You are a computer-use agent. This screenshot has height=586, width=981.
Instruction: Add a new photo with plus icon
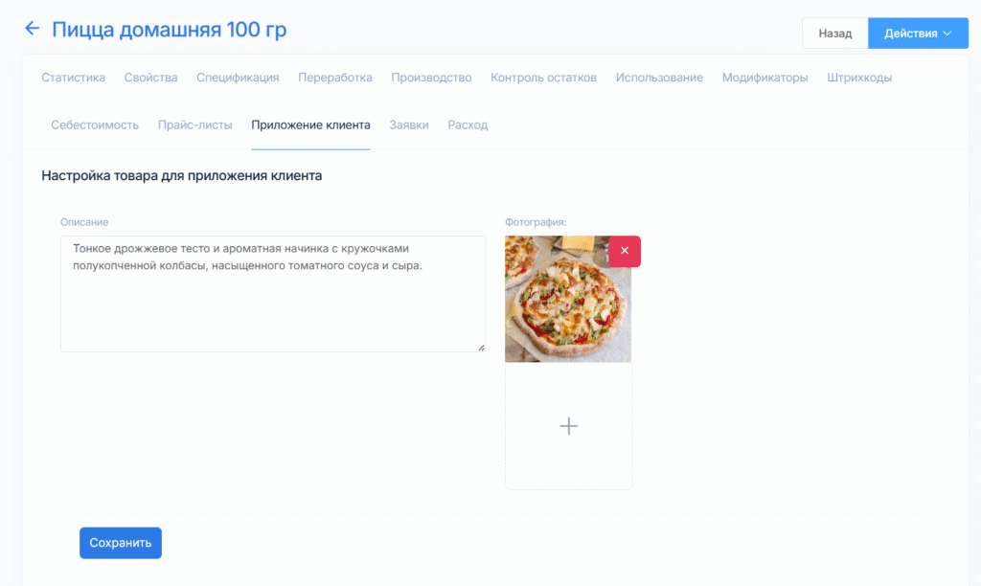pos(568,426)
